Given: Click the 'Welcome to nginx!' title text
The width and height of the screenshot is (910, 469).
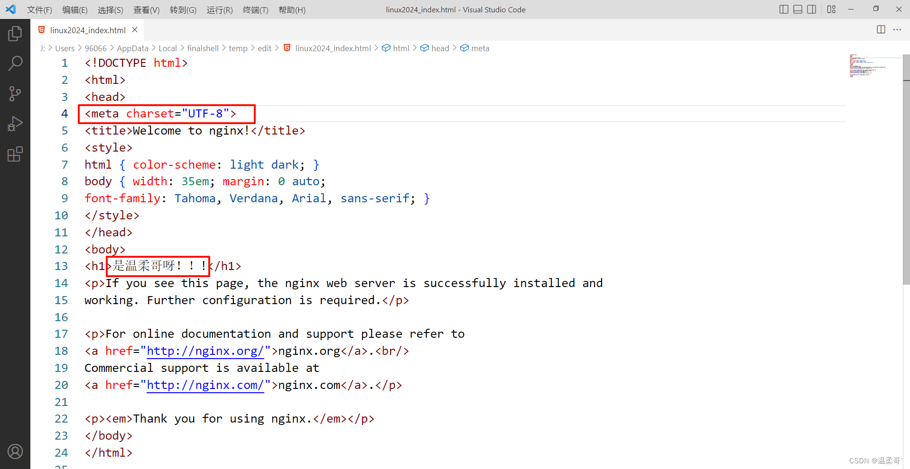Looking at the screenshot, I should tap(191, 131).
